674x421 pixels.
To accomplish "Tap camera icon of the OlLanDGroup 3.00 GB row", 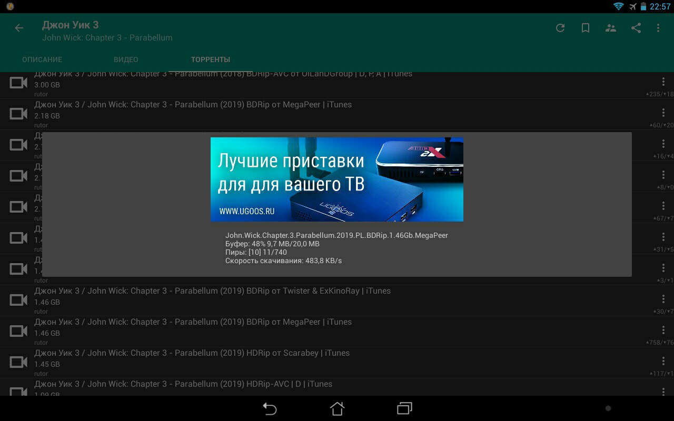I will 19,83.
